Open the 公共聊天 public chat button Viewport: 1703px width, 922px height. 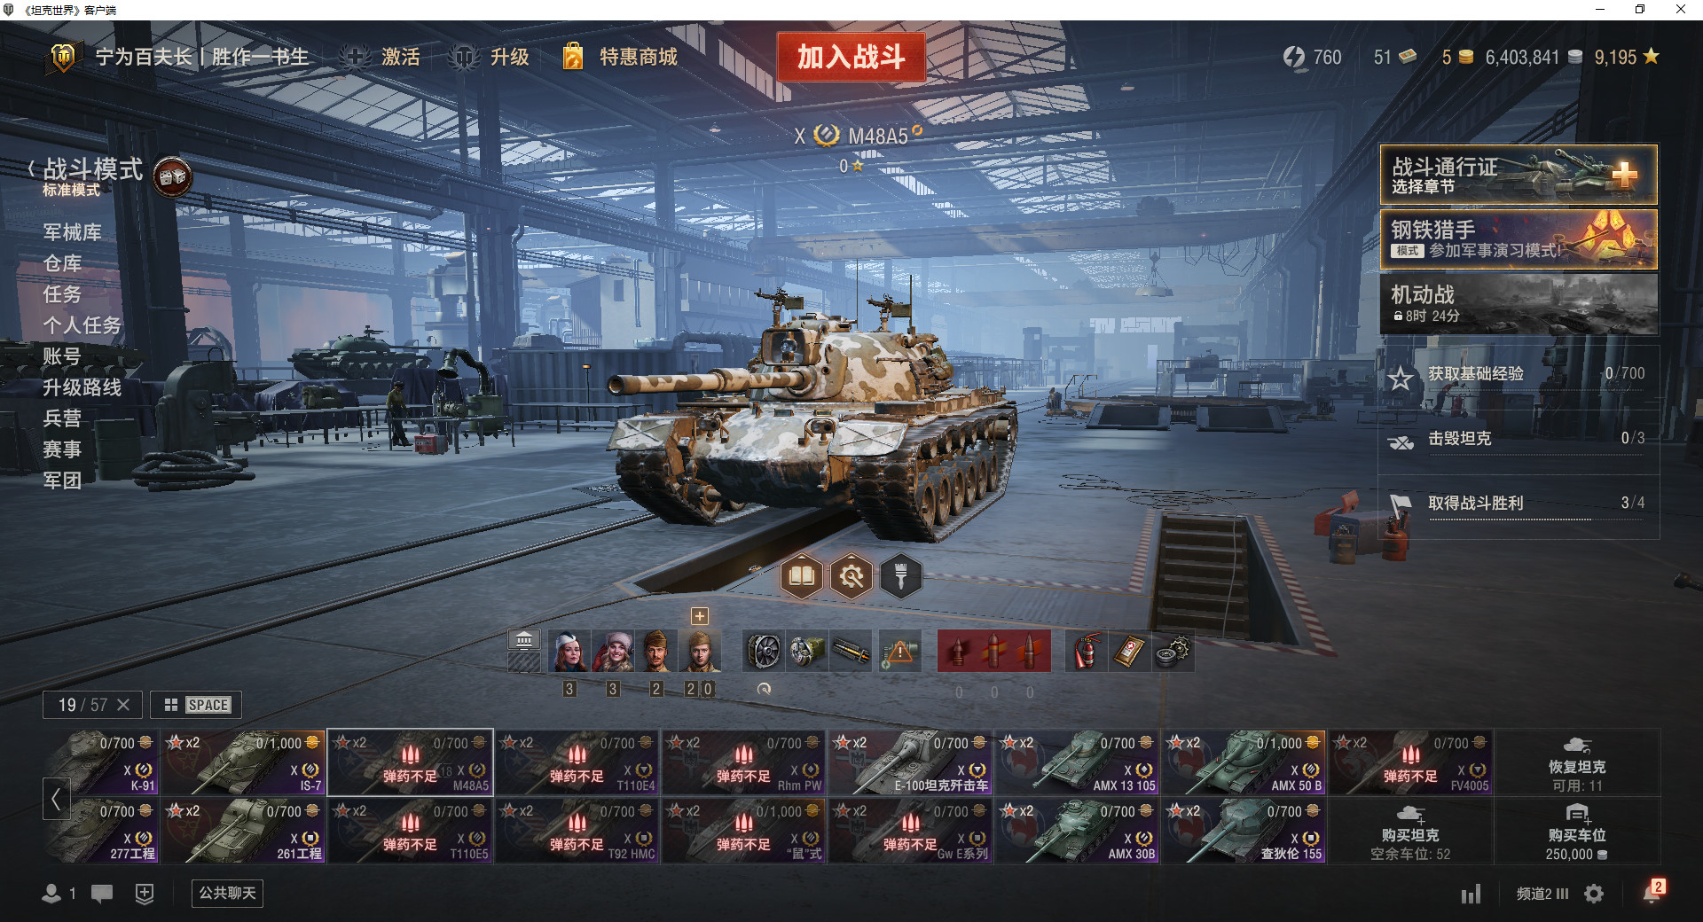pos(227,893)
